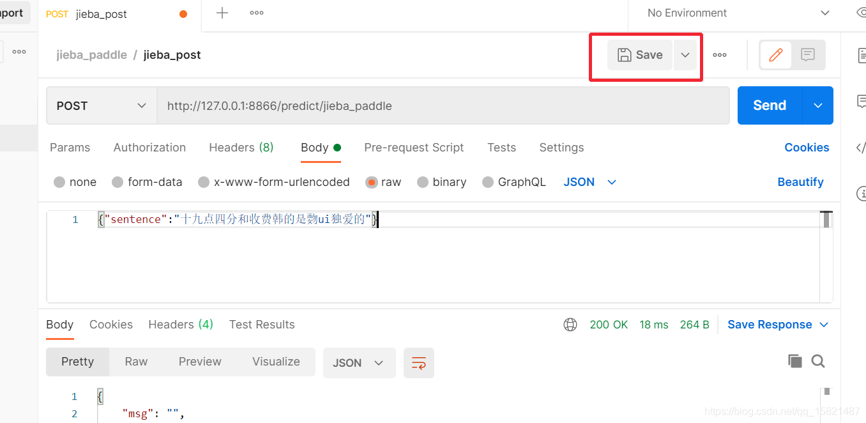The height and width of the screenshot is (423, 866).
Task: Open the response Headers (4) tab
Action: click(181, 325)
